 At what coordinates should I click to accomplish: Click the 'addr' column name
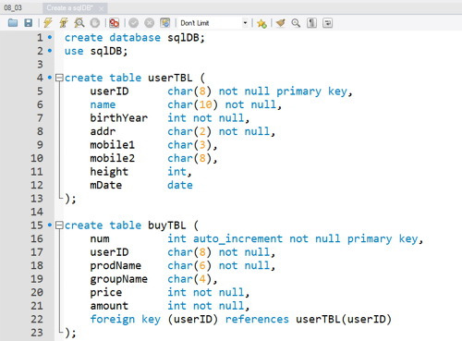pyautogui.click(x=103, y=131)
